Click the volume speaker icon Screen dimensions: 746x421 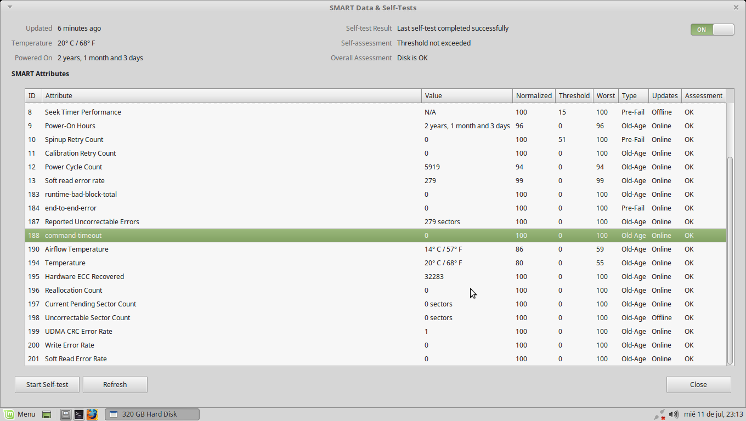coord(674,414)
